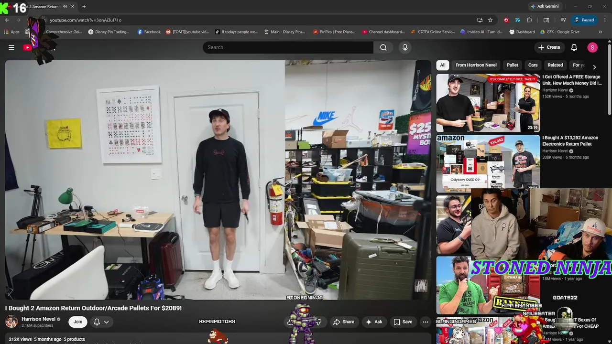The image size is (612, 344).
Task: Click the Paused profile chip
Action: point(584,20)
